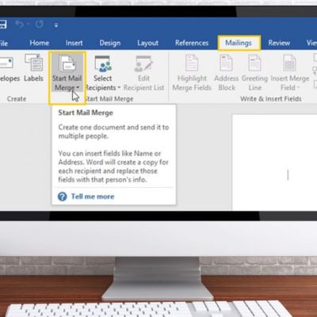Click the Write & Insert Fields group label
Screen dimensions: 317x317
coord(271,99)
